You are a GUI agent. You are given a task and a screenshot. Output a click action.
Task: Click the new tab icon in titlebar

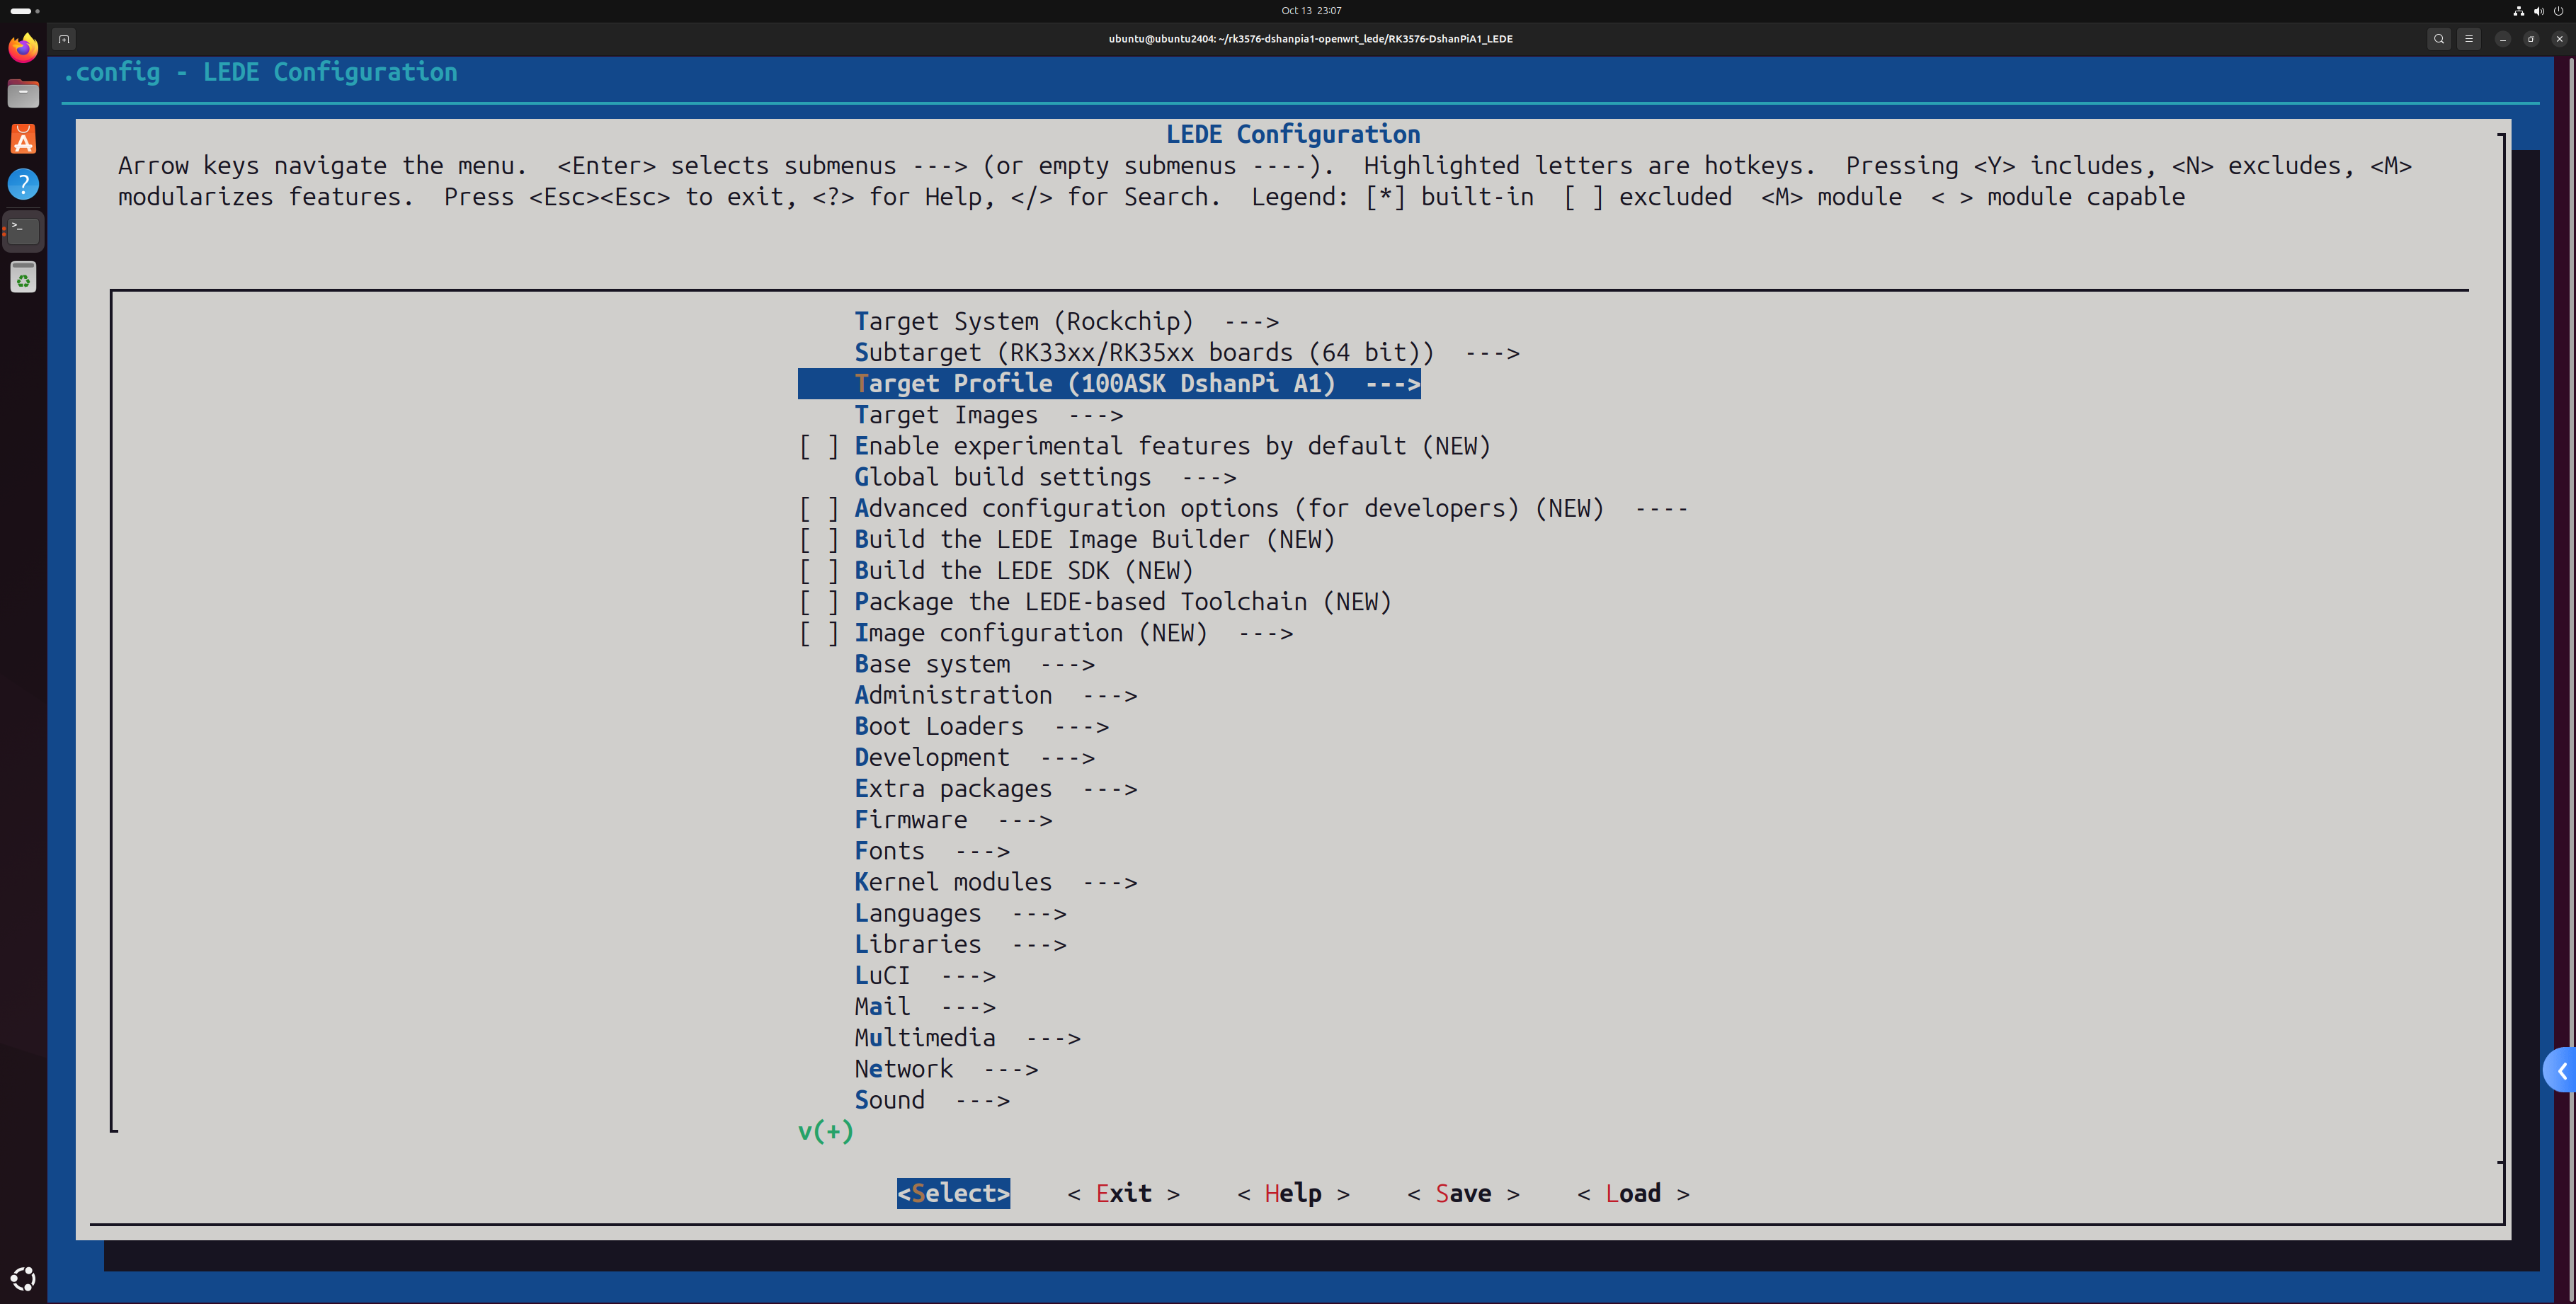pyautogui.click(x=64, y=39)
